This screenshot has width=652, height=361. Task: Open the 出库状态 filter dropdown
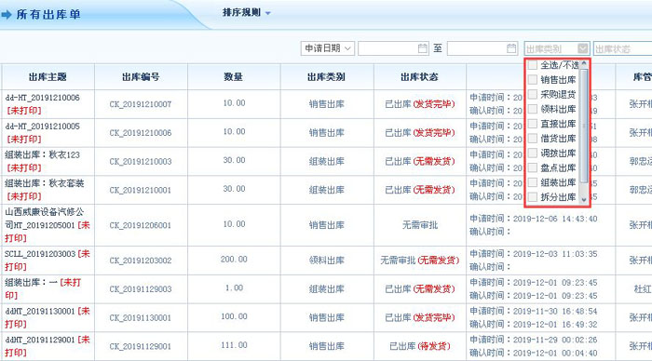point(622,48)
